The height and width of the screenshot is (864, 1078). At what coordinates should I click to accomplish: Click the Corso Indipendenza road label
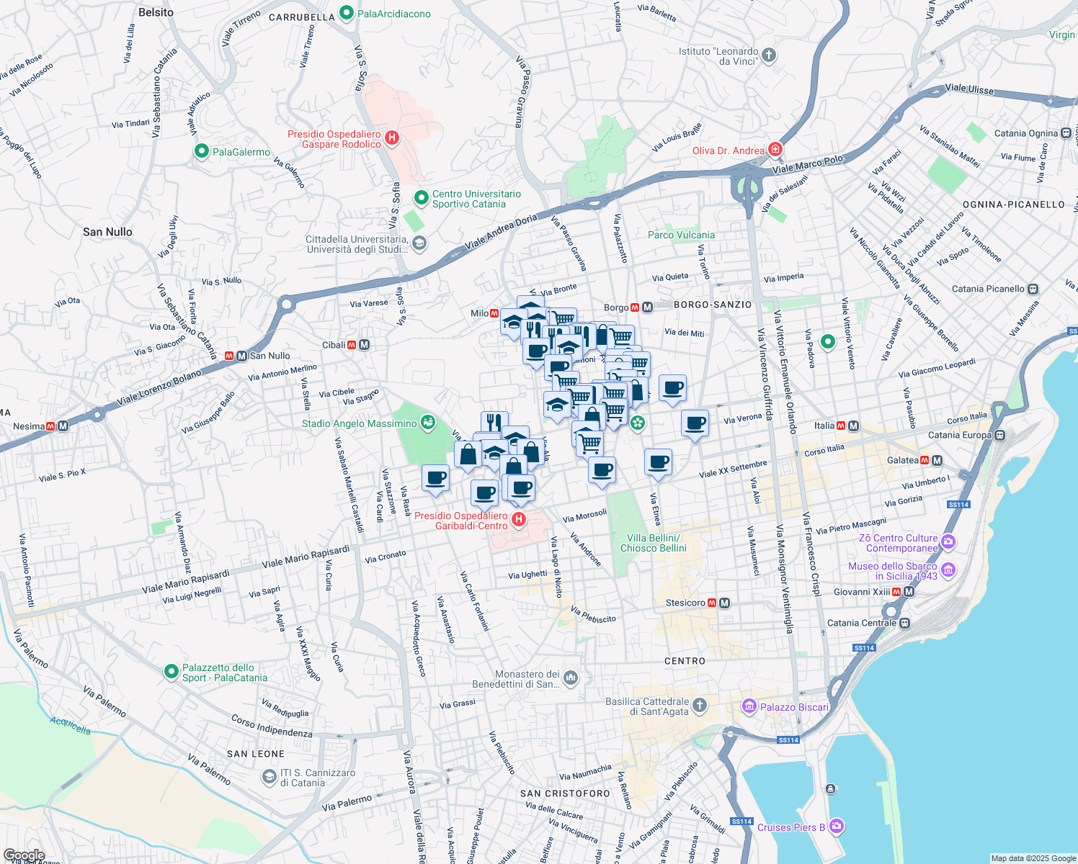point(272,726)
